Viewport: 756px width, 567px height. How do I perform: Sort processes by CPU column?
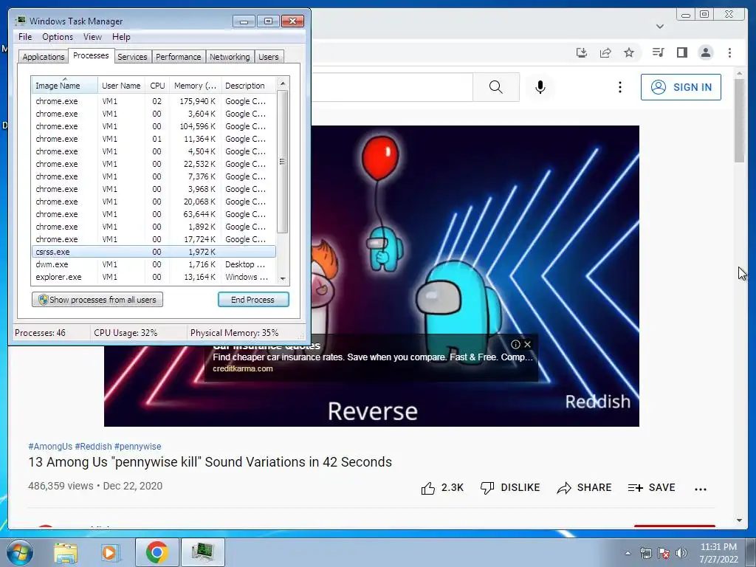[157, 86]
